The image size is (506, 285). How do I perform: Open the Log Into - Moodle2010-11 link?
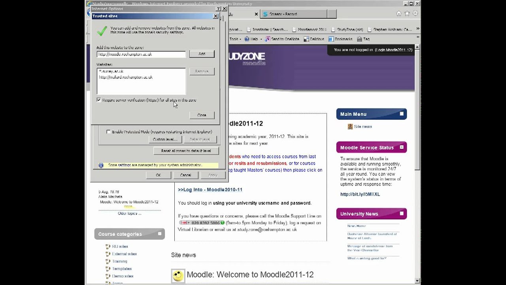(210, 190)
